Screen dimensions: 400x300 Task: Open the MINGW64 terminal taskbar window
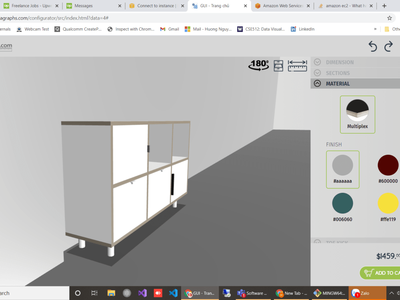(x=329, y=293)
